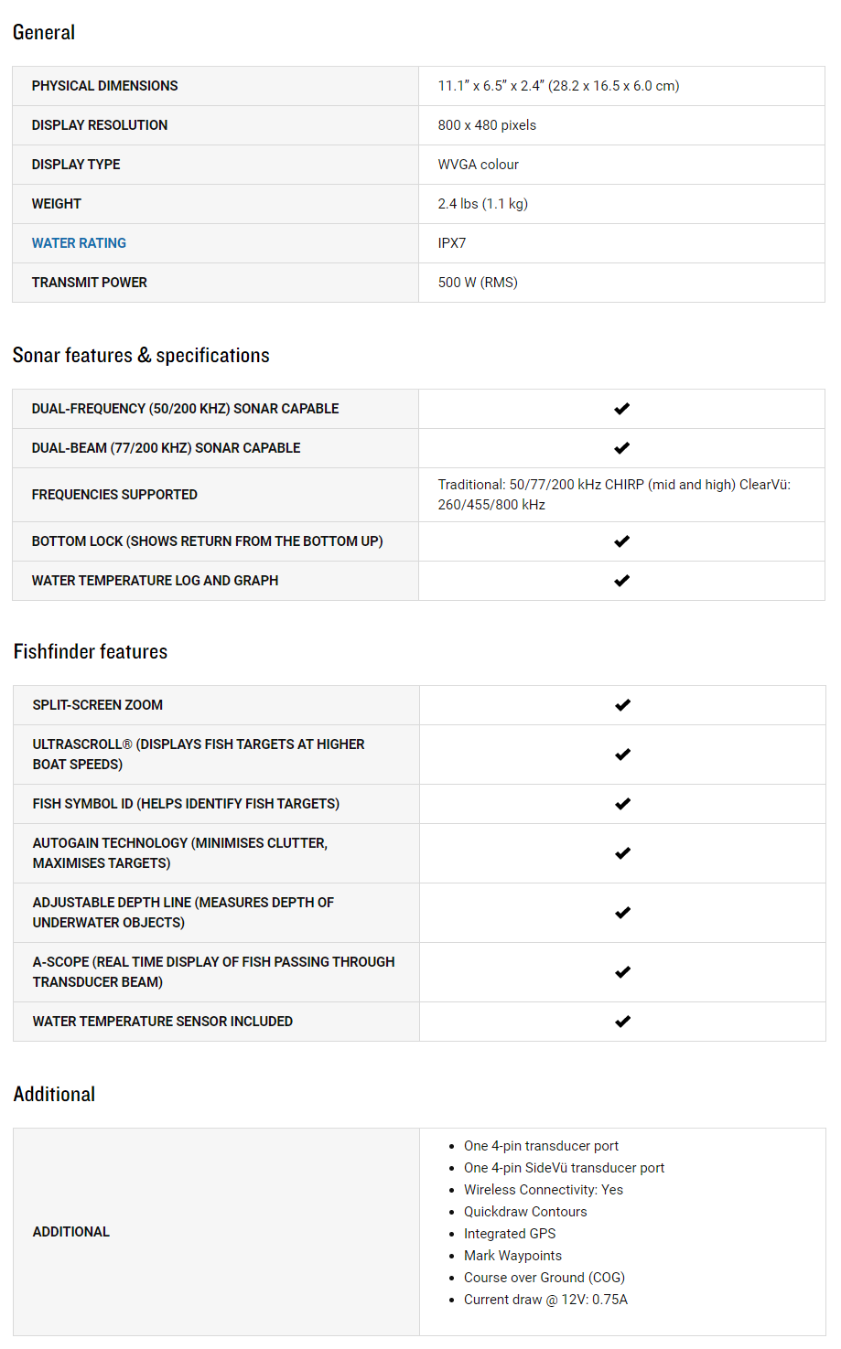Click the Fish Symbol ID checkmark
This screenshot has height=1349, width=841.
(623, 804)
